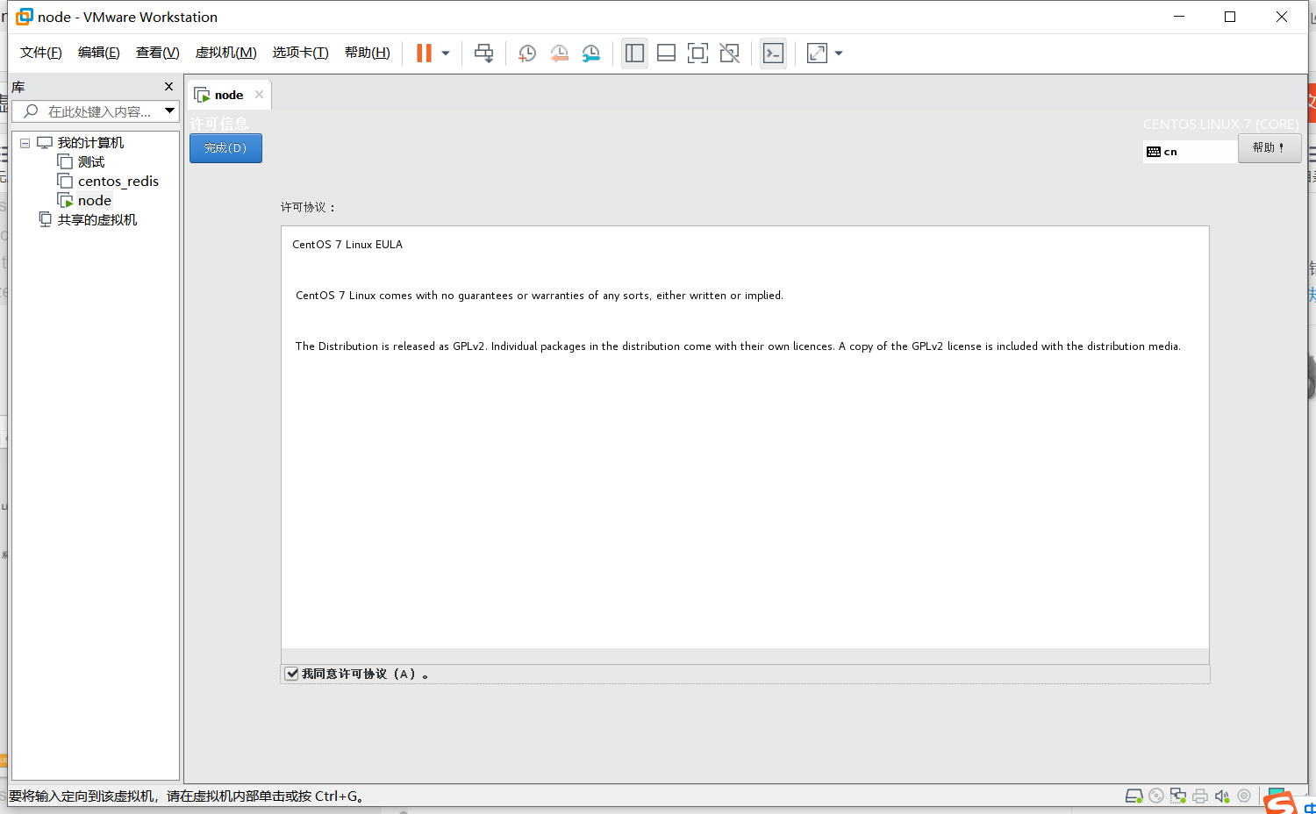Click inside the CentOS 7 EULA text area

click(745, 438)
